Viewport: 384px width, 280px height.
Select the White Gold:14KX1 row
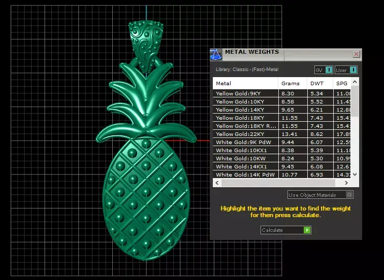pos(281,166)
